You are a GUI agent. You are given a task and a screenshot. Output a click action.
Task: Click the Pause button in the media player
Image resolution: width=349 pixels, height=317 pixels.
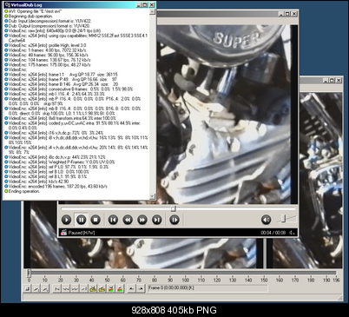point(81,220)
